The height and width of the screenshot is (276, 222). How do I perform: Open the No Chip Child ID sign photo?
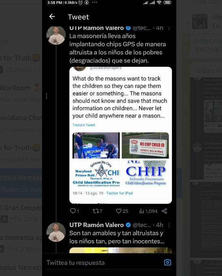tap(145, 145)
